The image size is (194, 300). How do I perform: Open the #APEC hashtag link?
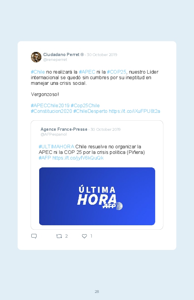[x=87, y=72]
